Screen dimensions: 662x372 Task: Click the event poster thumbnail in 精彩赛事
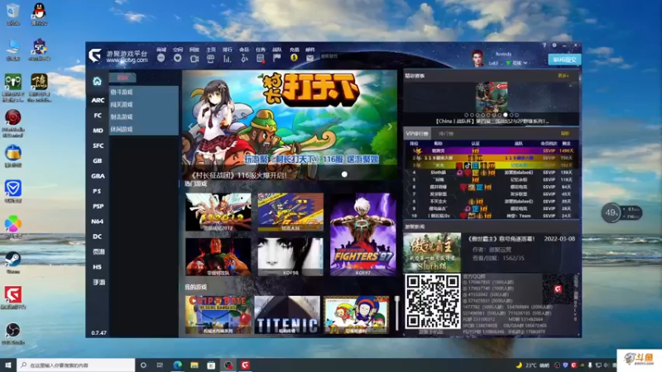tap(492, 97)
